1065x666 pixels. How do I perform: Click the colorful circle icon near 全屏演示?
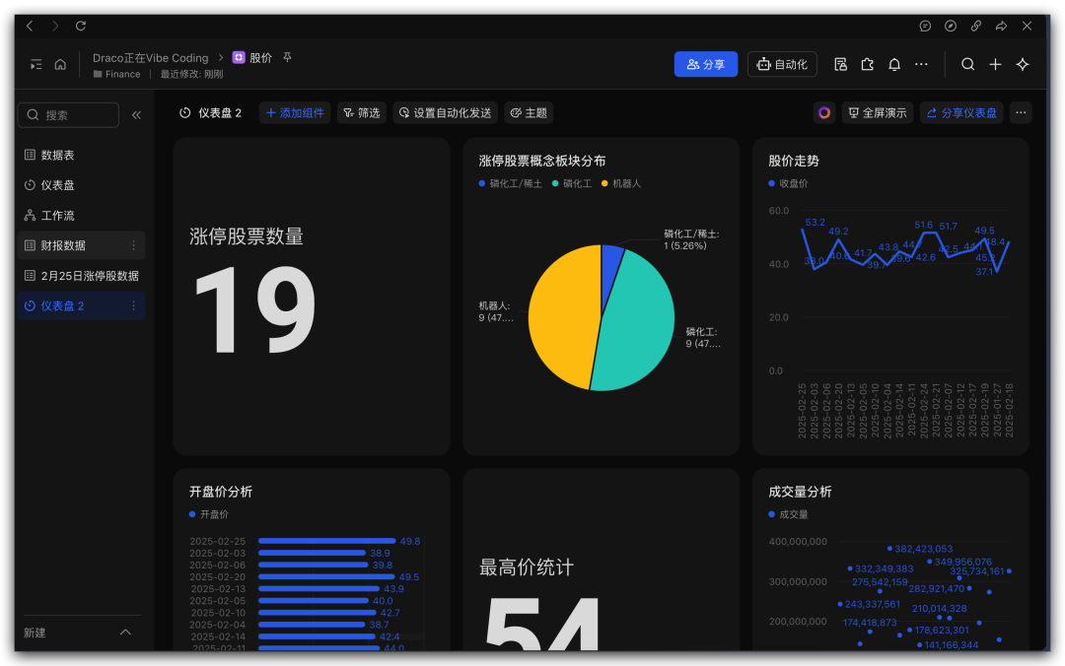click(x=824, y=113)
